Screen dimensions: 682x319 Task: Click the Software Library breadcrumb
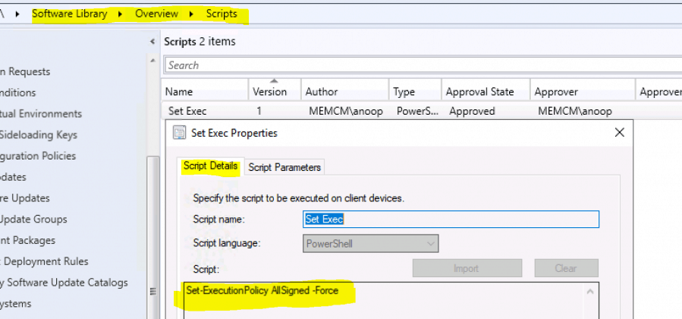tap(72, 14)
